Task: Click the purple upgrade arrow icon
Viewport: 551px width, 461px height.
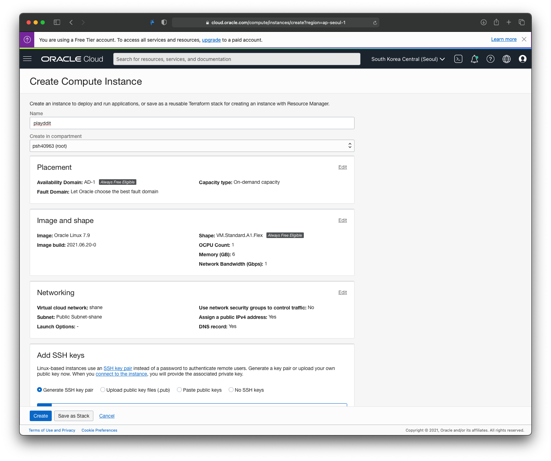Action: (27, 40)
